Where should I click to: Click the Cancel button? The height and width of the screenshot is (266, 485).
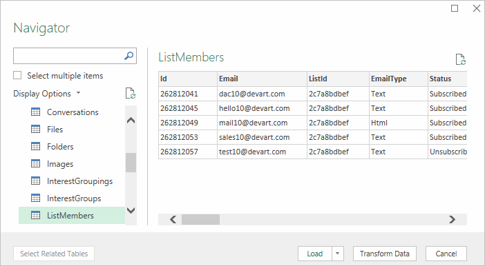tap(446, 254)
